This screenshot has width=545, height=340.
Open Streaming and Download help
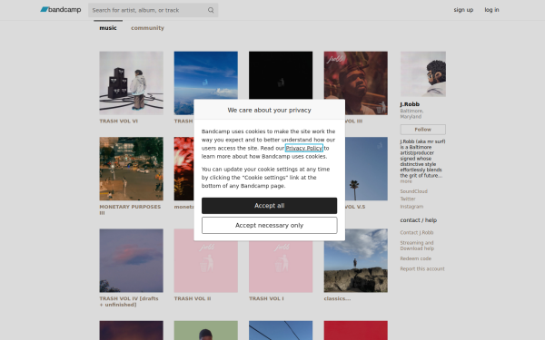pyautogui.click(x=417, y=246)
